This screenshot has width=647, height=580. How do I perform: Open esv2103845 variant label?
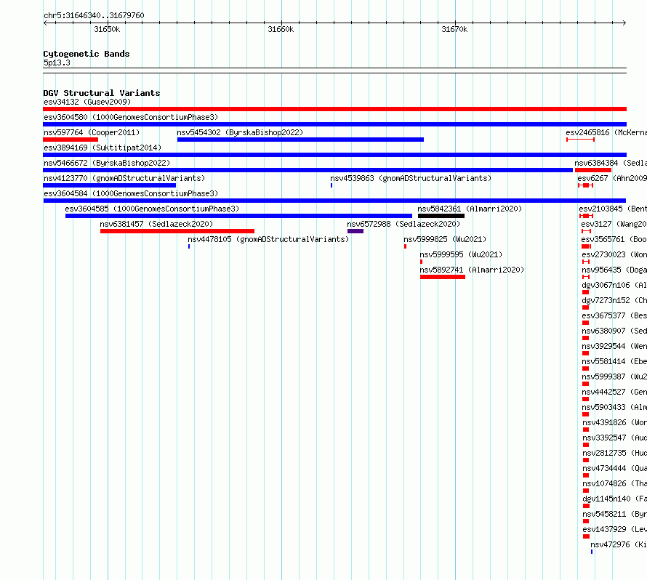click(613, 209)
